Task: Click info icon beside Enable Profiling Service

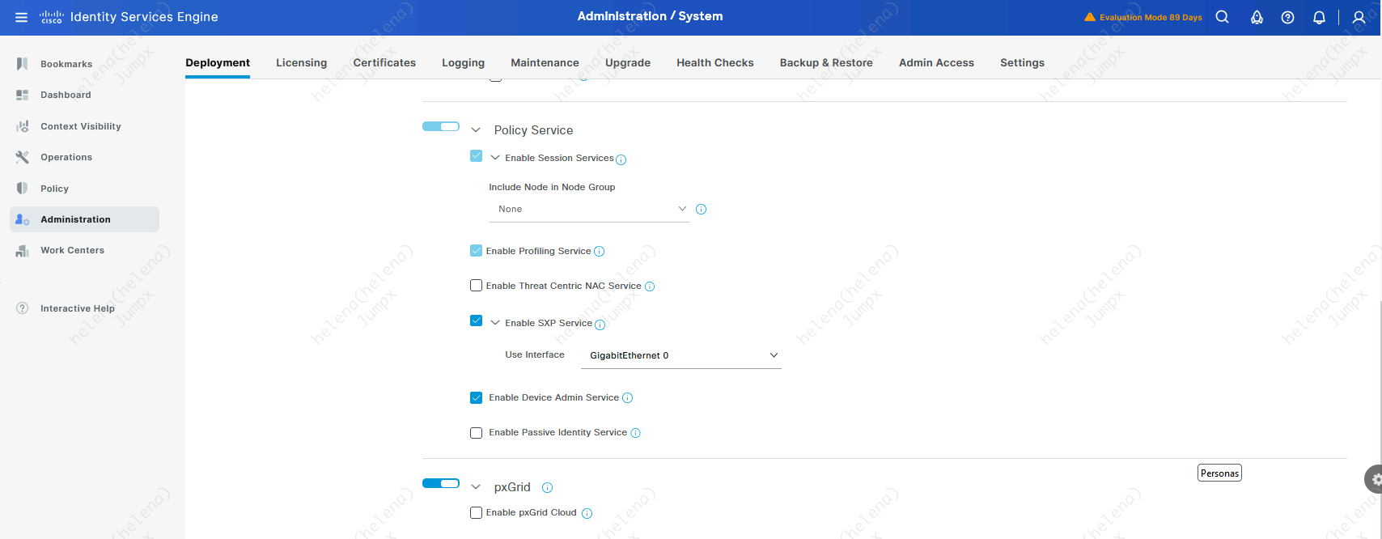Action: [599, 252]
